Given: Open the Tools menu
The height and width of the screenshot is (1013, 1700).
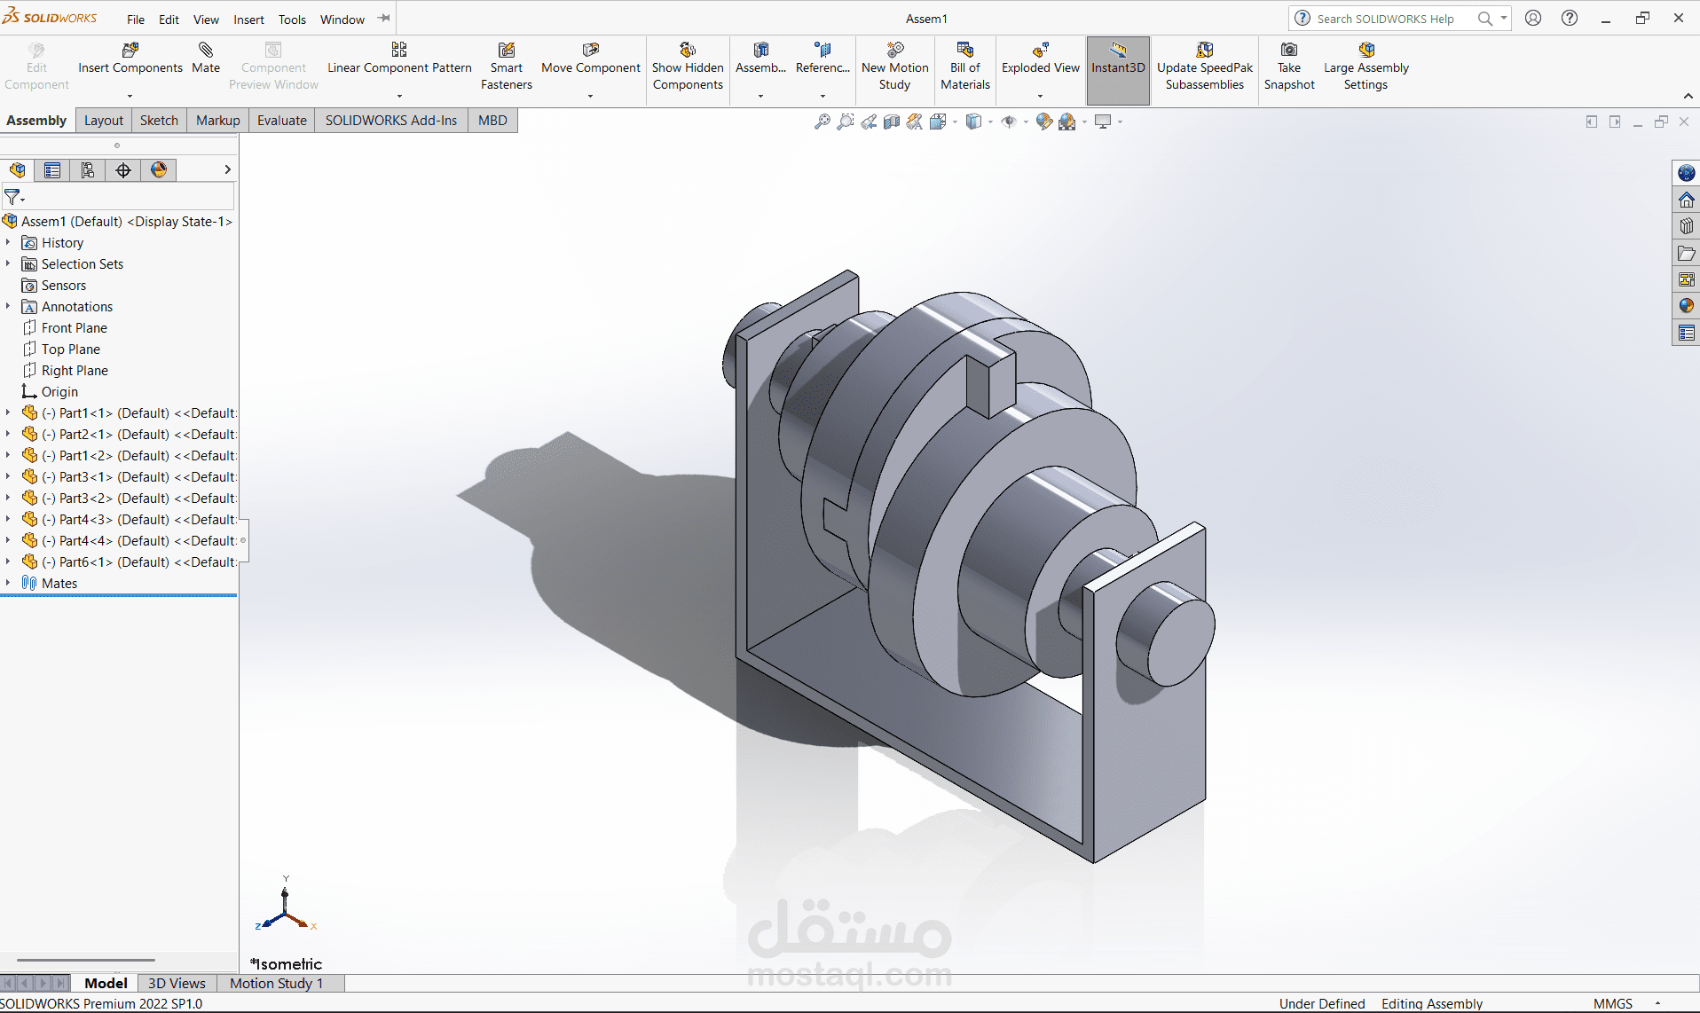Looking at the screenshot, I should pyautogui.click(x=292, y=19).
